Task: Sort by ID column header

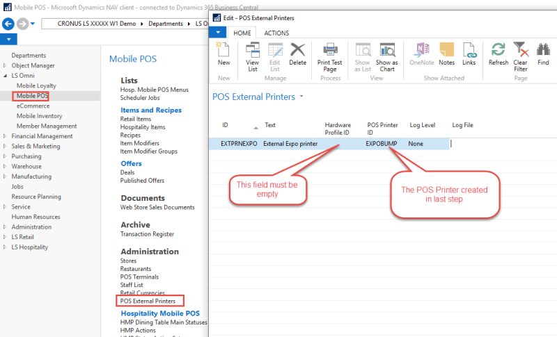Action: point(225,125)
